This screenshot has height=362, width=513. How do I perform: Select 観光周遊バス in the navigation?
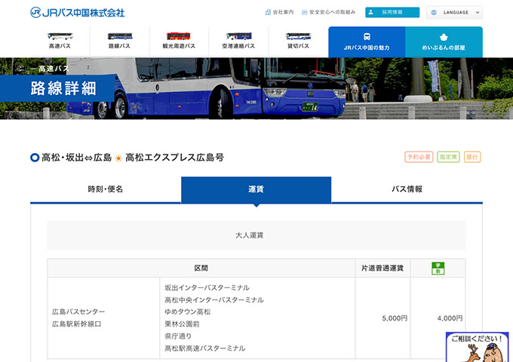pyautogui.click(x=179, y=41)
